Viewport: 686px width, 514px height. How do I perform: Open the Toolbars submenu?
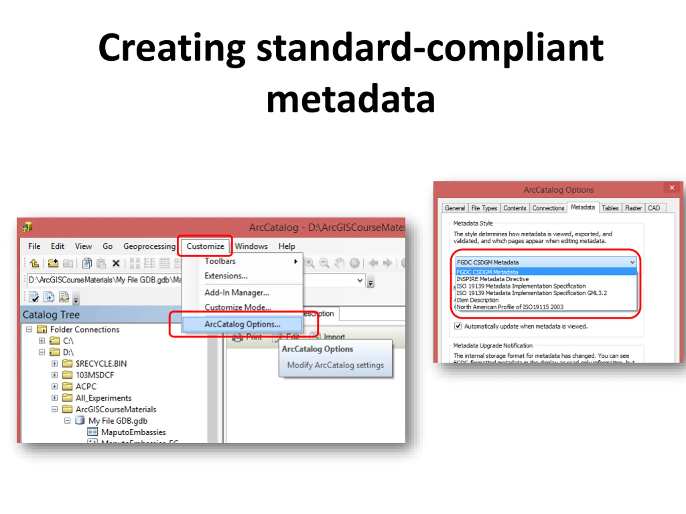click(x=243, y=261)
